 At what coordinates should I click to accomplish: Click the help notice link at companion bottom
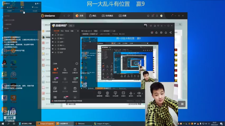click(x=68, y=101)
